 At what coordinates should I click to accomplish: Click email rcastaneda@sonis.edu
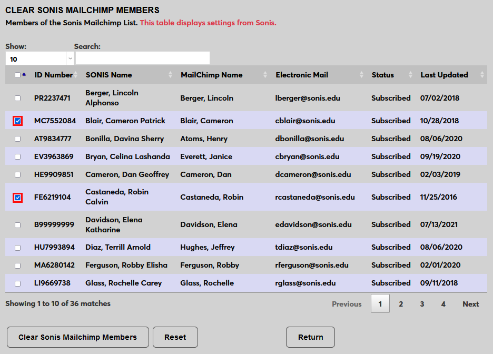(315, 197)
